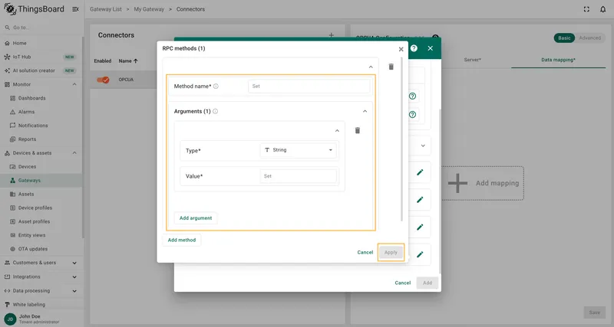
Task: Collapse the Arguments section
Action: click(365, 111)
